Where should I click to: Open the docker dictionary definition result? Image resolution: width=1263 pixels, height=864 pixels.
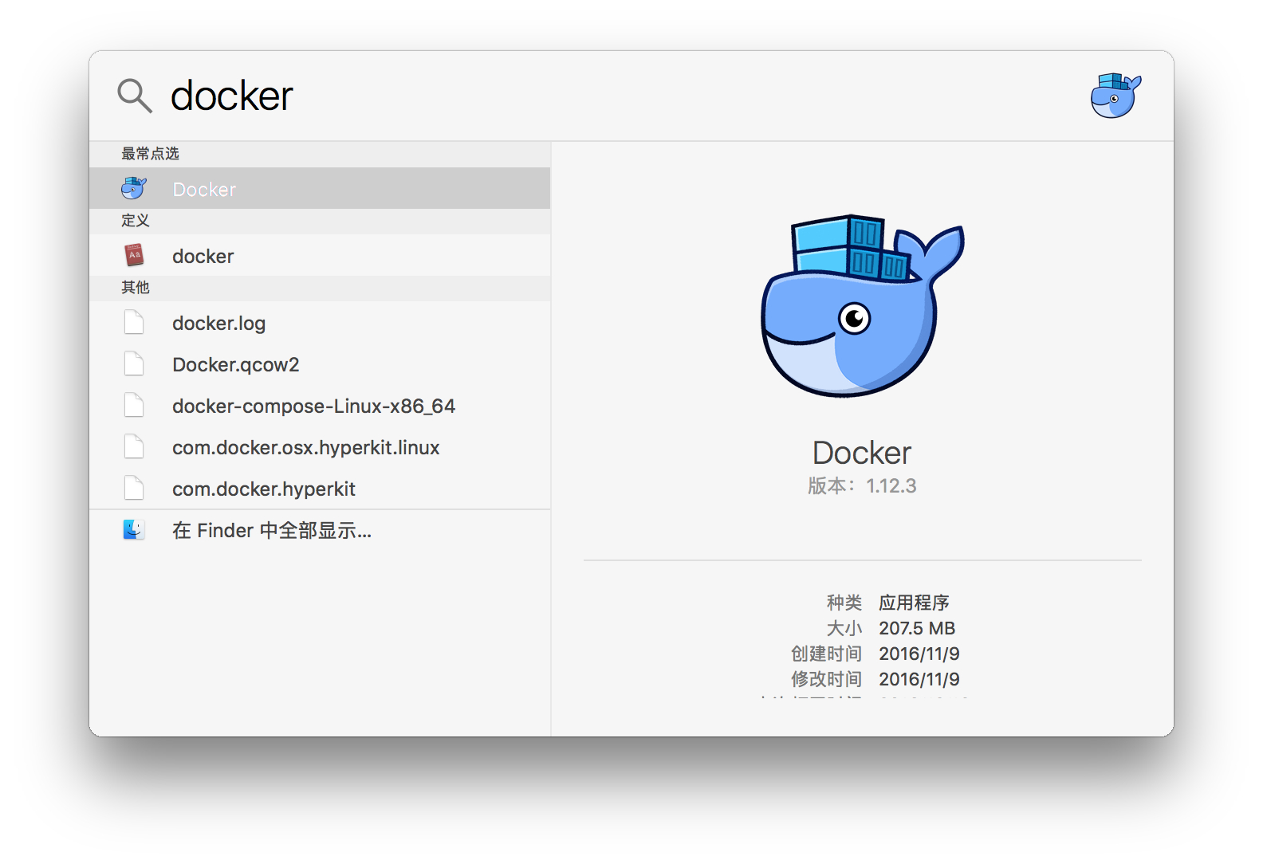[x=320, y=256]
